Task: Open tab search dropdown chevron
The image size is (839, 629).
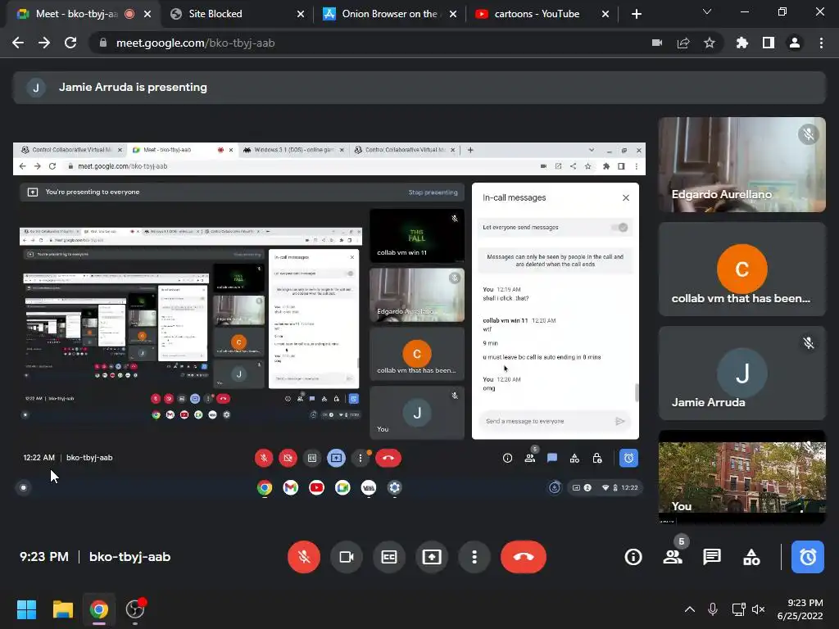Action: coord(707,11)
